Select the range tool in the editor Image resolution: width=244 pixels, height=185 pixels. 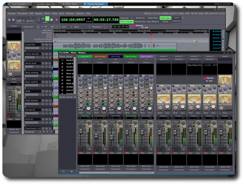coord(42,27)
